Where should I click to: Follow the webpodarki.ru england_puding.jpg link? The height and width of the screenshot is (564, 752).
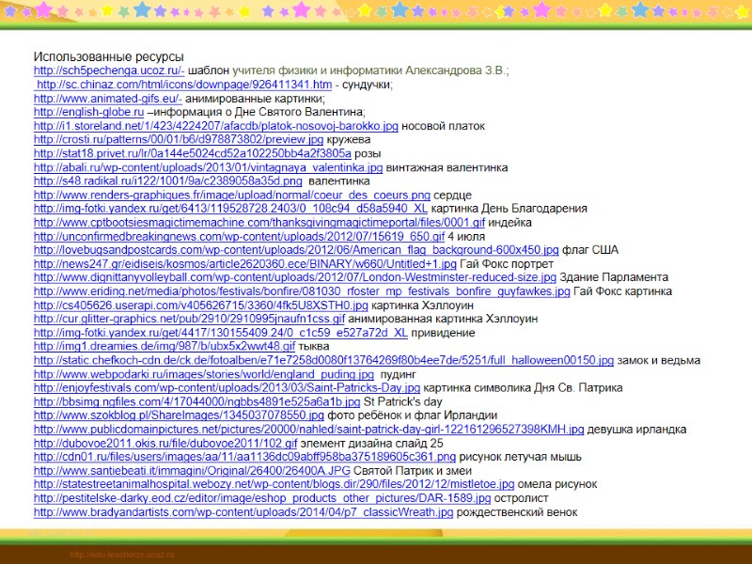204,373
